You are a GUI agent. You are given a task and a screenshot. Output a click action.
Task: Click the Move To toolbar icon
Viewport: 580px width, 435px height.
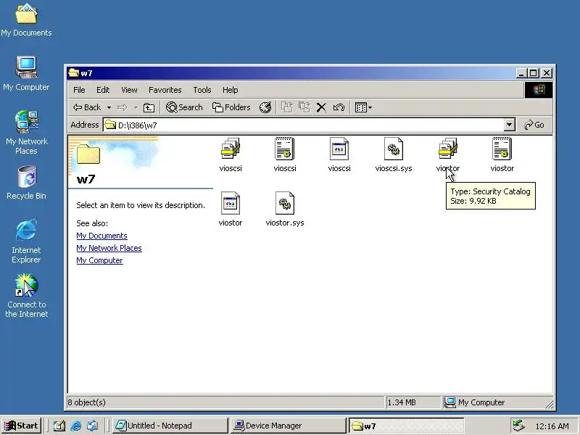(286, 107)
